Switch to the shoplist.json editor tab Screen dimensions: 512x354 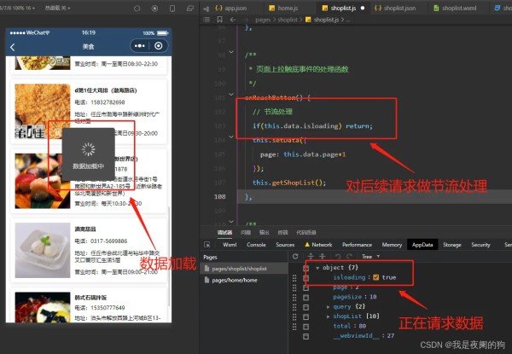395,9
